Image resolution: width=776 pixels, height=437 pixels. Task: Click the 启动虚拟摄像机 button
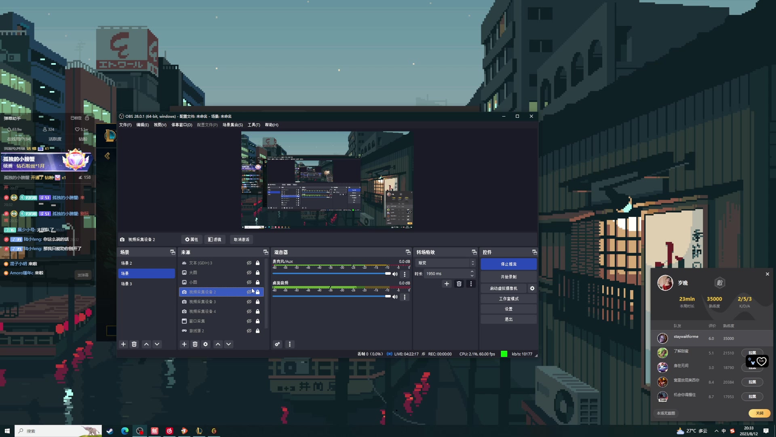[x=504, y=289]
